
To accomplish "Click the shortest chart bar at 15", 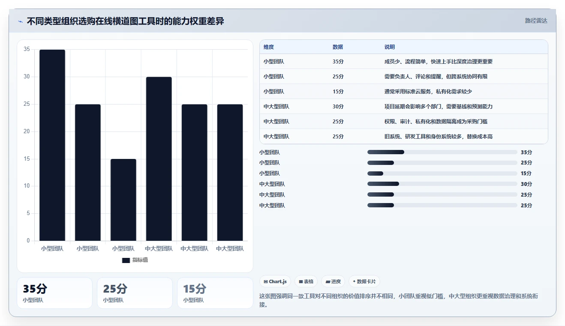I will coord(123,200).
